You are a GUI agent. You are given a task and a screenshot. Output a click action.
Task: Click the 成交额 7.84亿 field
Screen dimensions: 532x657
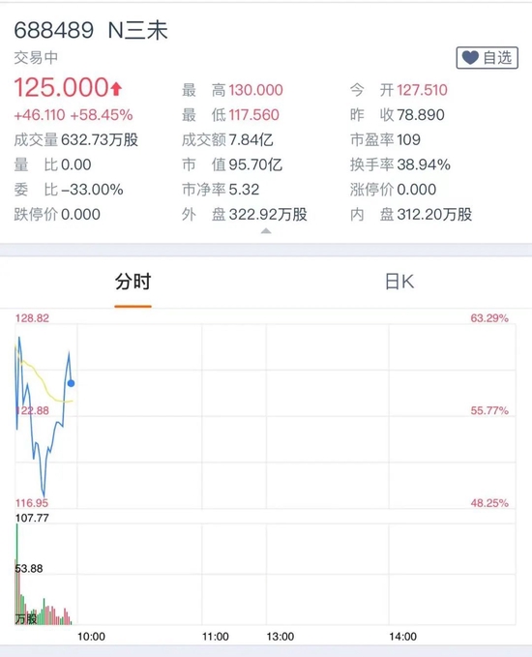pyautogui.click(x=227, y=140)
